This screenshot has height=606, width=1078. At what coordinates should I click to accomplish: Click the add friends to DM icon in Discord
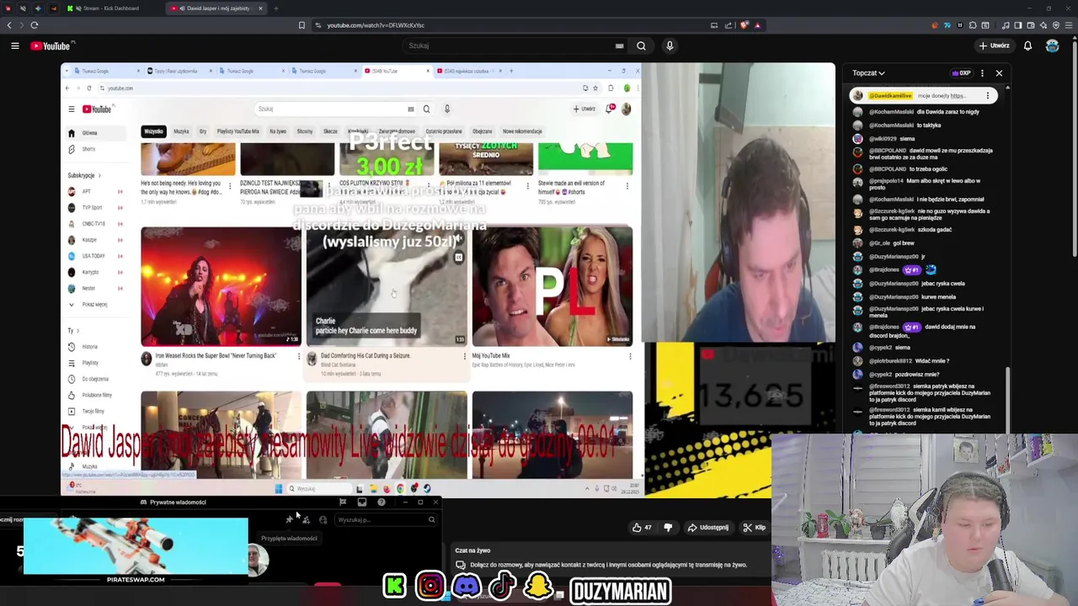click(x=306, y=519)
